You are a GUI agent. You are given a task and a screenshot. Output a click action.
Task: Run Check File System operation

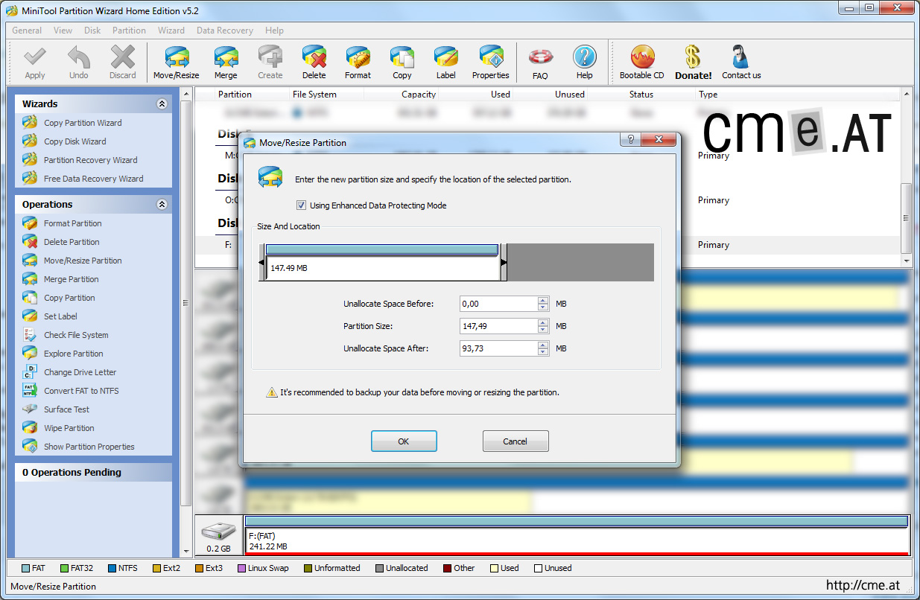[x=76, y=335]
